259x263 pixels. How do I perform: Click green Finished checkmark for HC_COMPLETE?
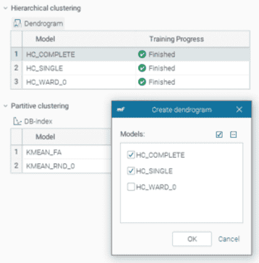(x=142, y=54)
